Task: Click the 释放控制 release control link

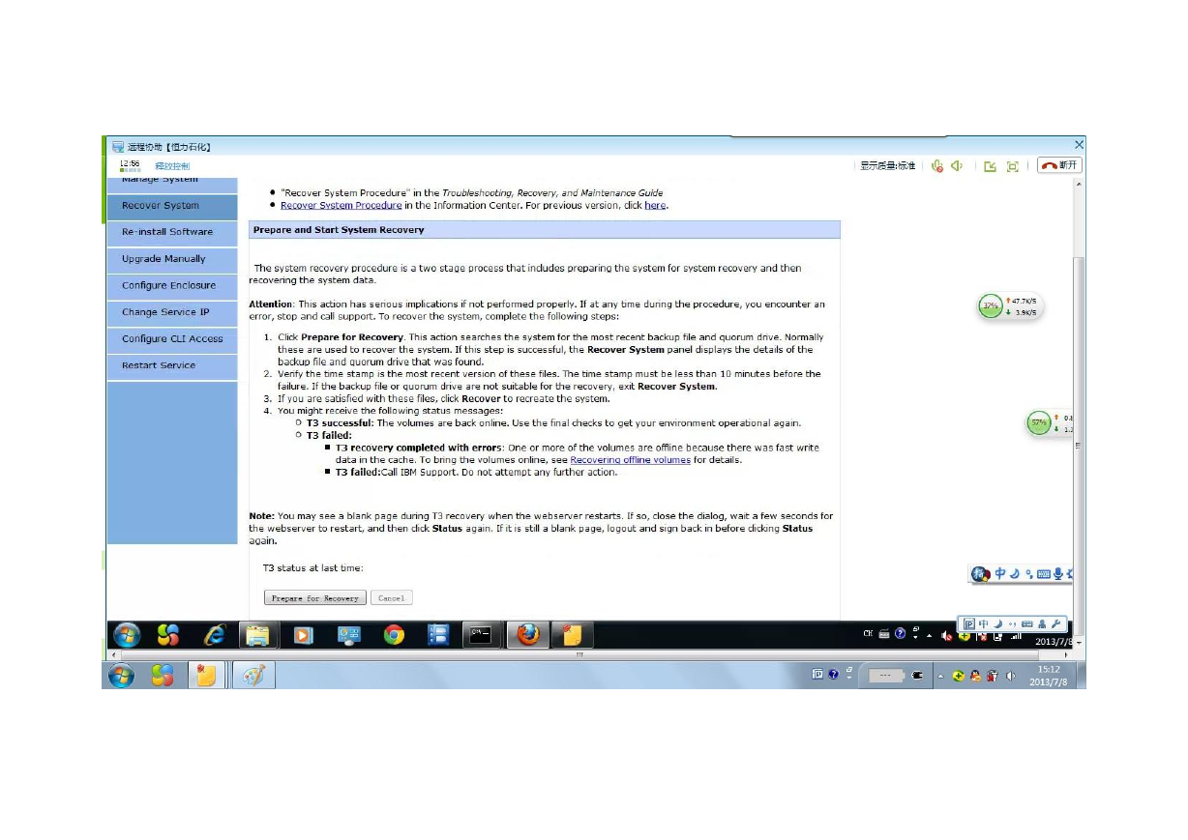Action: 170,166
